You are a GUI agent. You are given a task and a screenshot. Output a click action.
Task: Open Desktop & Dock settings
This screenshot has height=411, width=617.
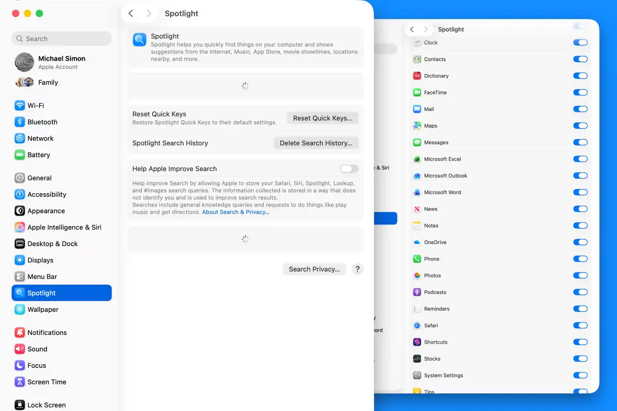(61, 244)
